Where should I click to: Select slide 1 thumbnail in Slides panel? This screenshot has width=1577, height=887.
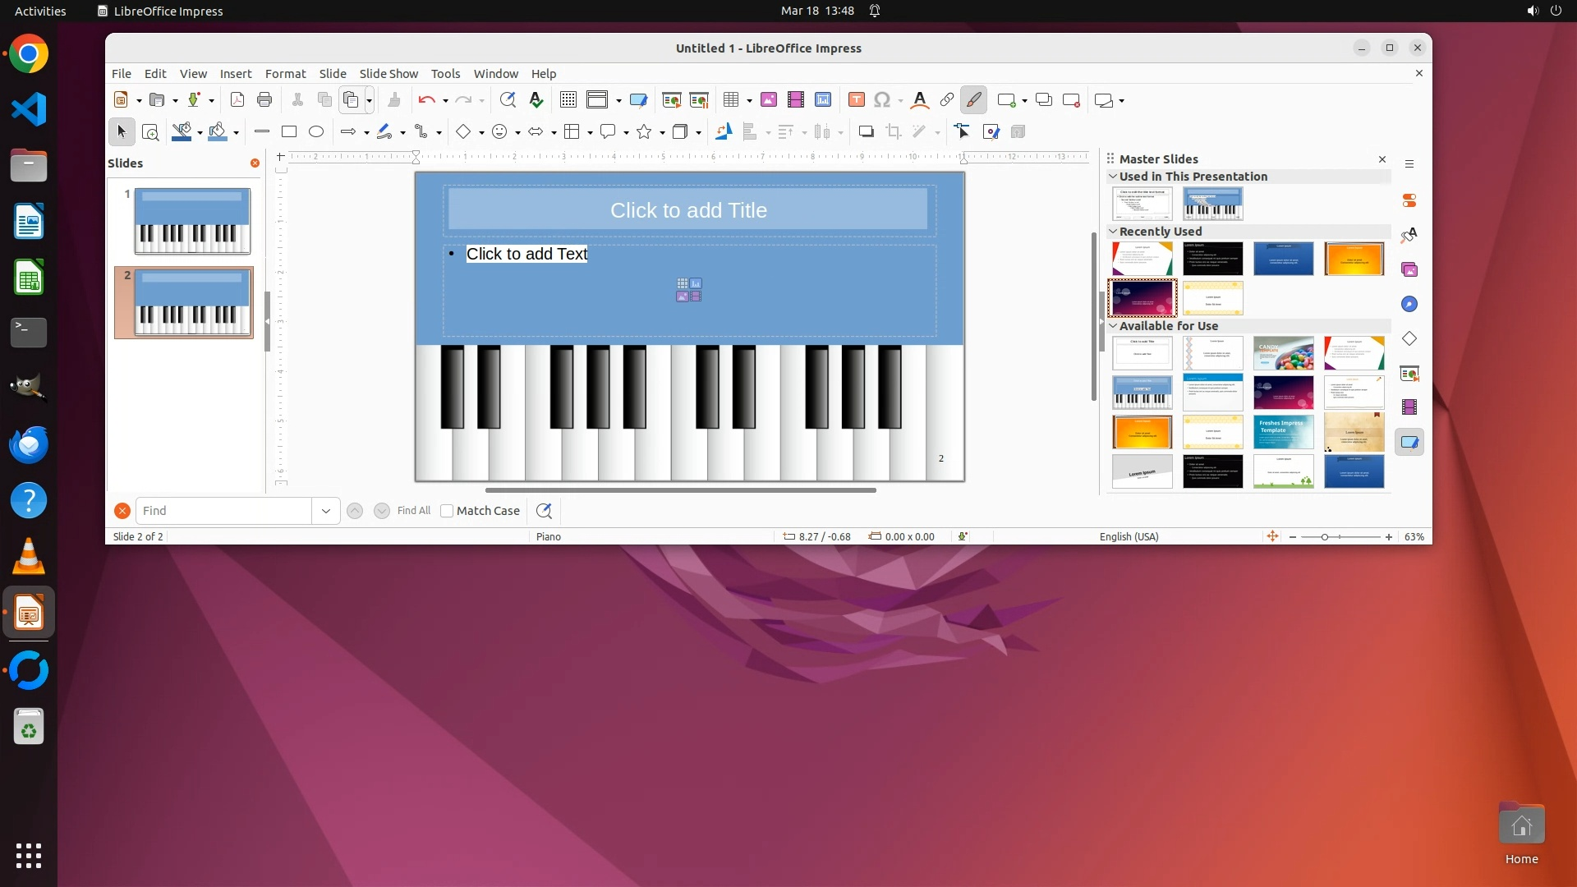[192, 221]
